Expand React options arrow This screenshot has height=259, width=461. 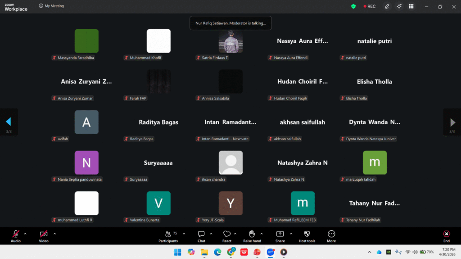click(235, 234)
